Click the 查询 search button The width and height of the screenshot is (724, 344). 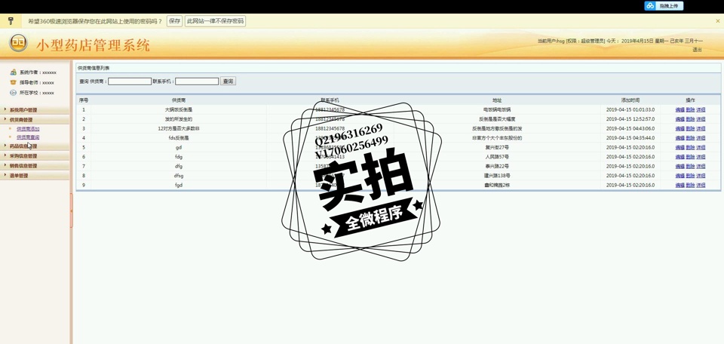click(228, 81)
